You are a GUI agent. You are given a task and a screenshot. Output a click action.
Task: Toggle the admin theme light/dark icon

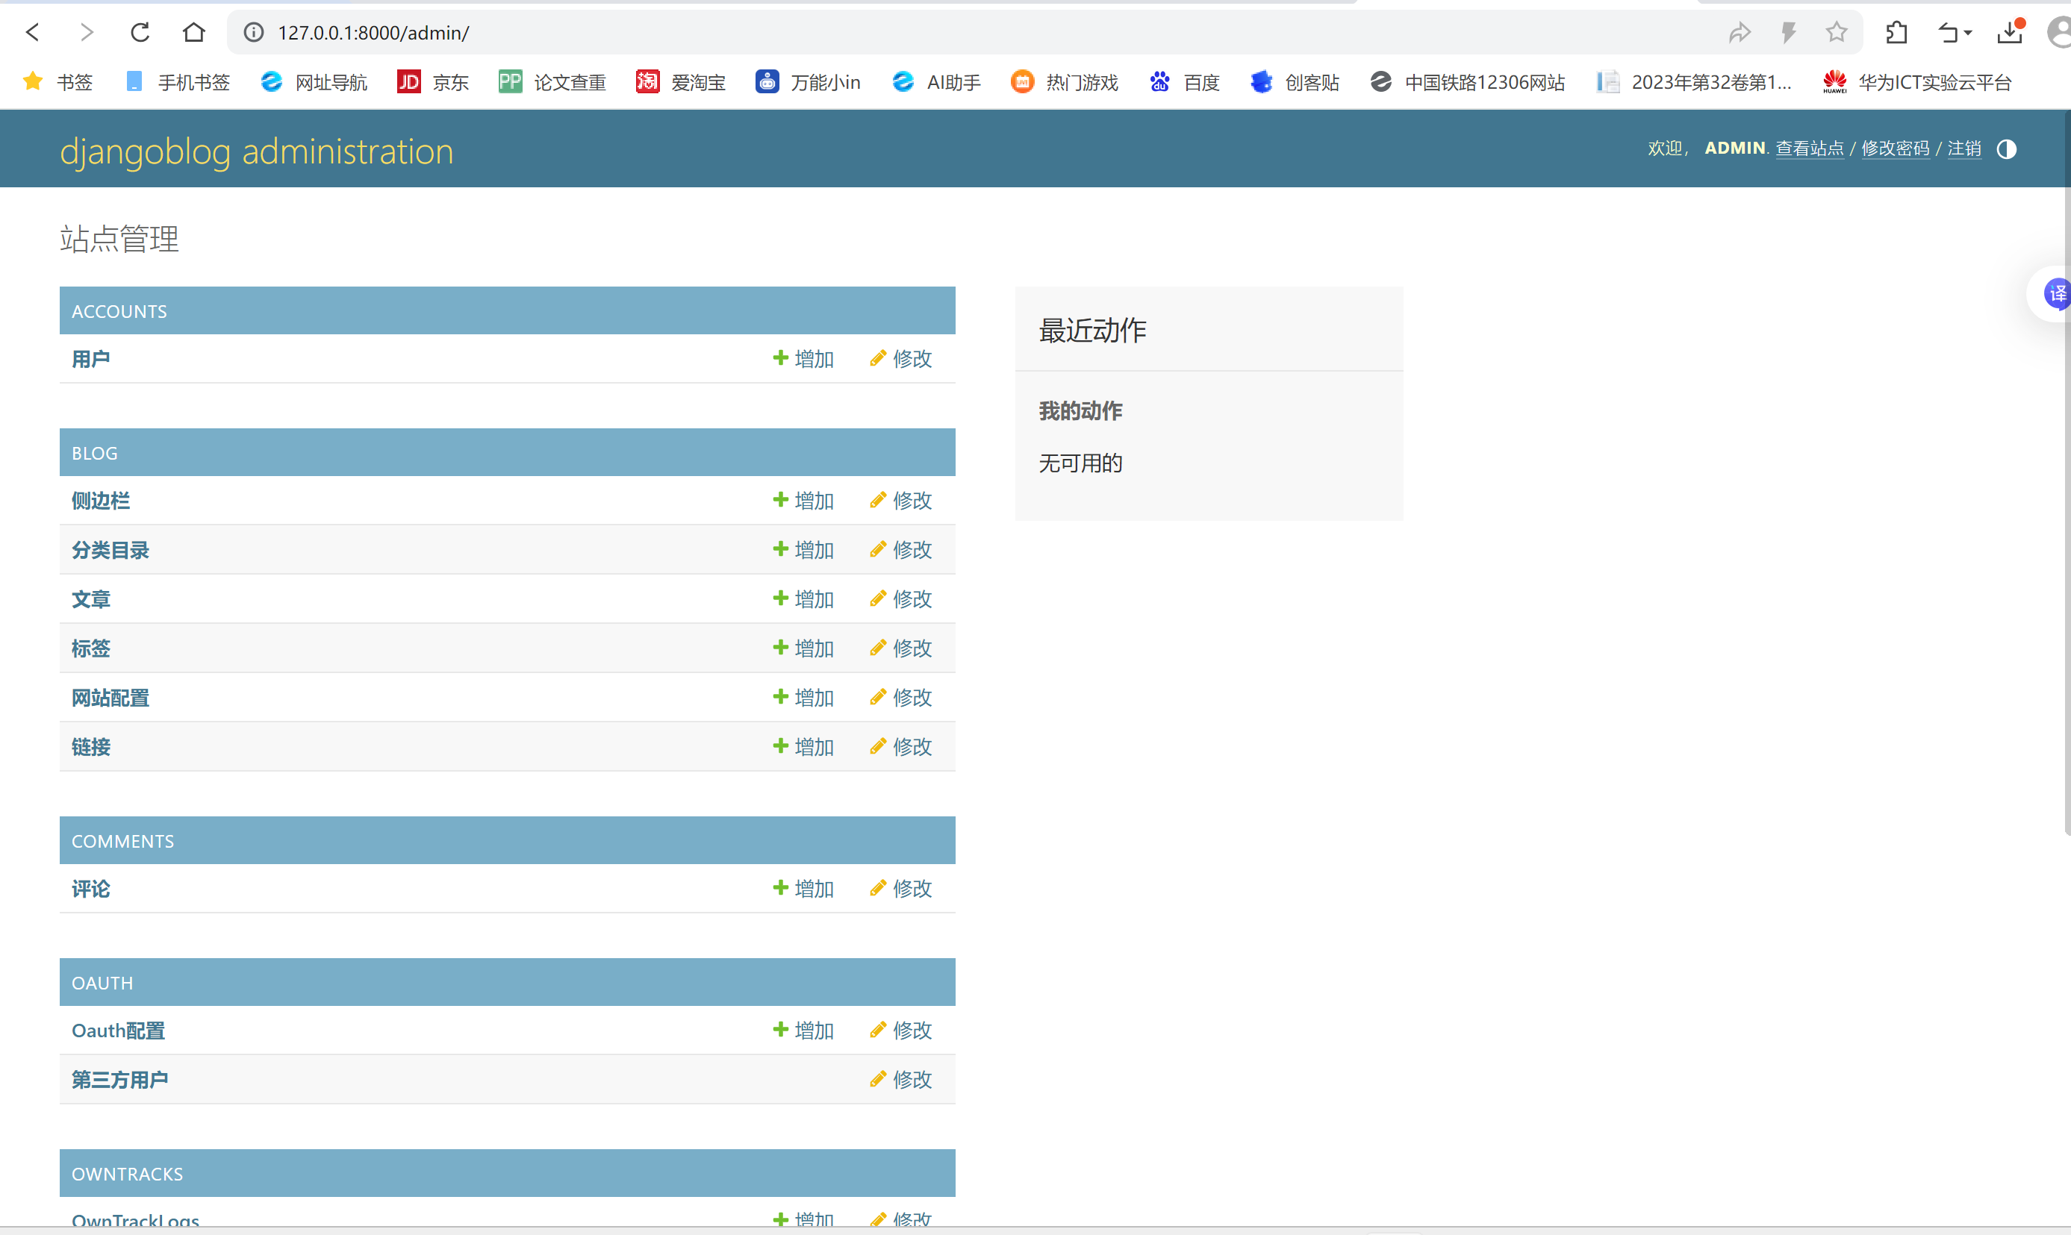coord(2006,149)
